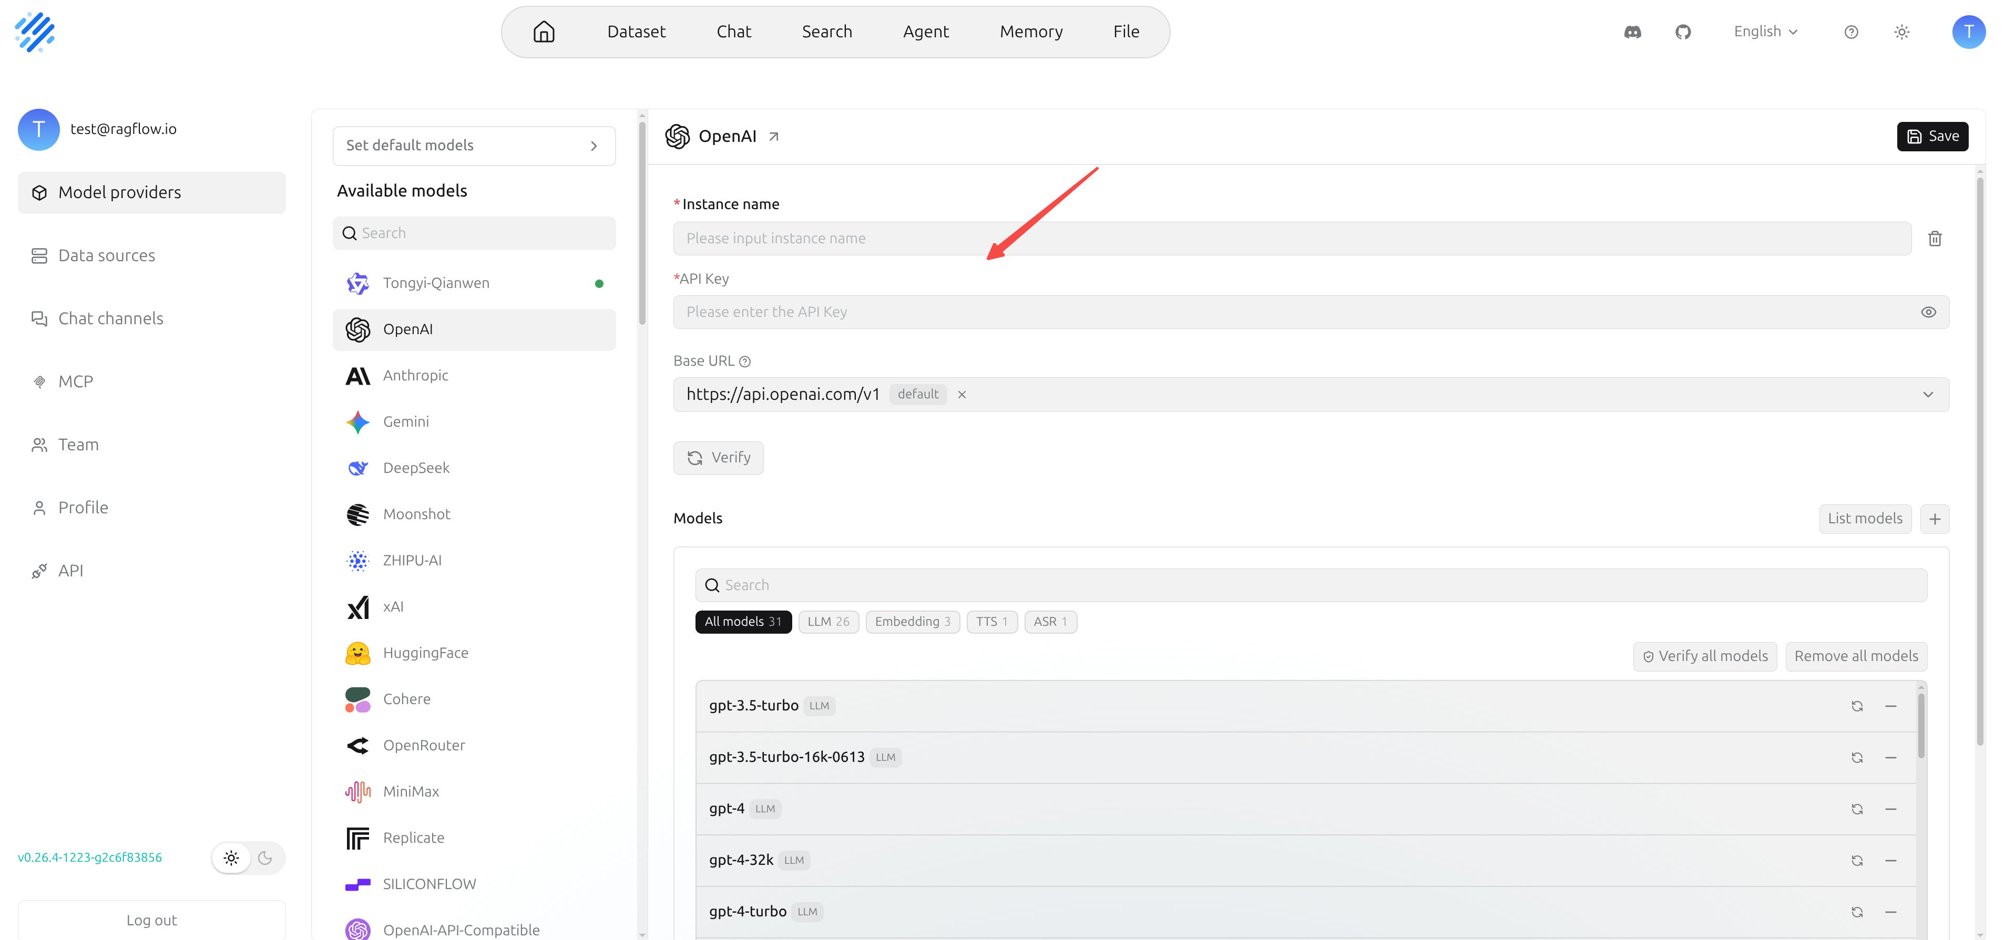This screenshot has height=940, width=2005.
Task: Add a model with plus button
Action: click(x=1935, y=519)
